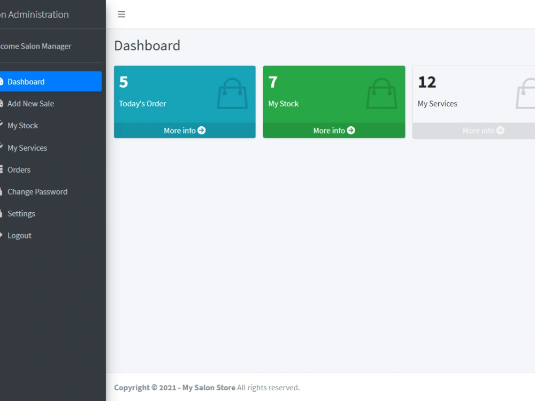The height and width of the screenshot is (401, 535).
Task: Click the Welcome Salon Manager user label
Action: click(35, 46)
